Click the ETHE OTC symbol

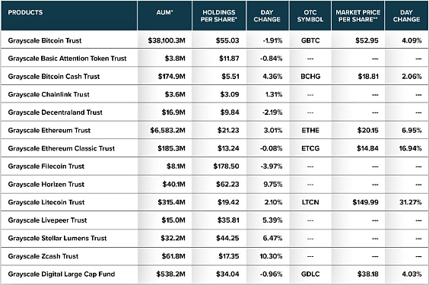click(310, 131)
